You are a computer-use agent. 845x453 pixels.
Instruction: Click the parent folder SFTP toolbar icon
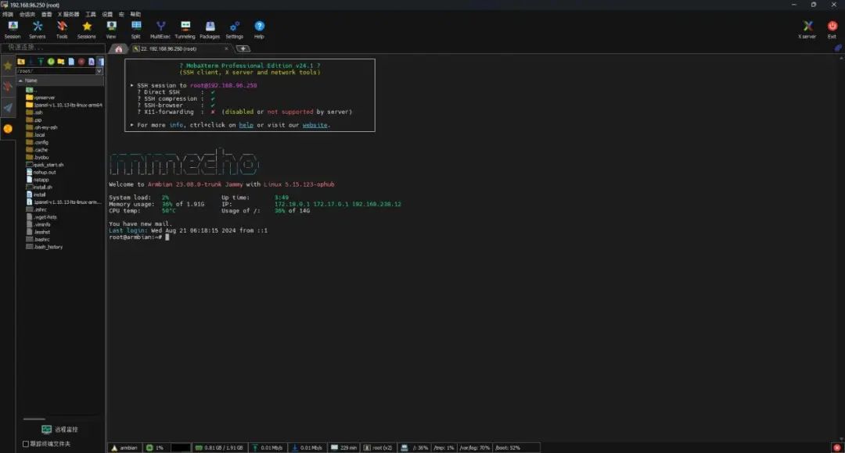pyautogui.click(x=21, y=62)
